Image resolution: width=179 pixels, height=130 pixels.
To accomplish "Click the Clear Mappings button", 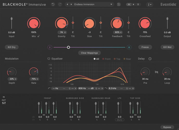I will click(x=89, y=53).
